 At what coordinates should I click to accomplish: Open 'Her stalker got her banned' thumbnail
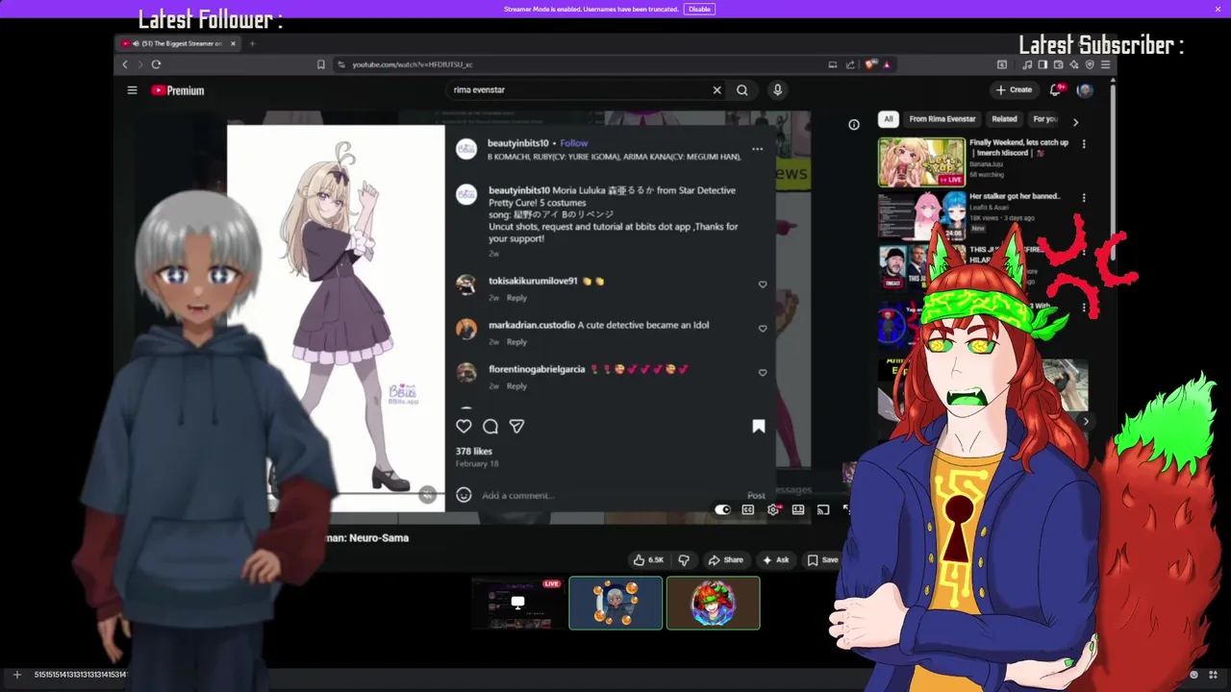[x=920, y=216]
